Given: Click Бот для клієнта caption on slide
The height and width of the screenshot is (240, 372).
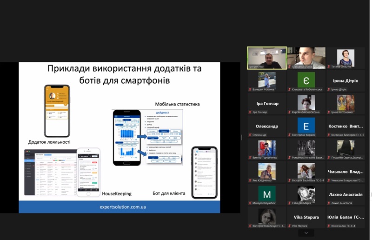Looking at the screenshot, I should pos(169,193).
